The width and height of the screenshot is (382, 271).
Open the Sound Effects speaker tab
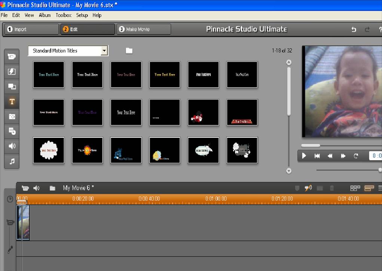12,146
